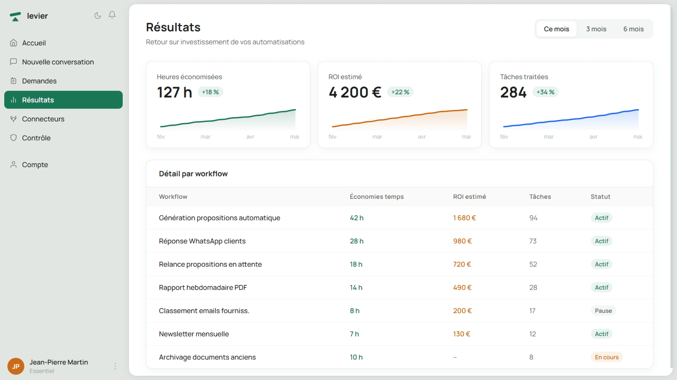Switch to the 3 mois period
The image size is (677, 380).
point(596,29)
